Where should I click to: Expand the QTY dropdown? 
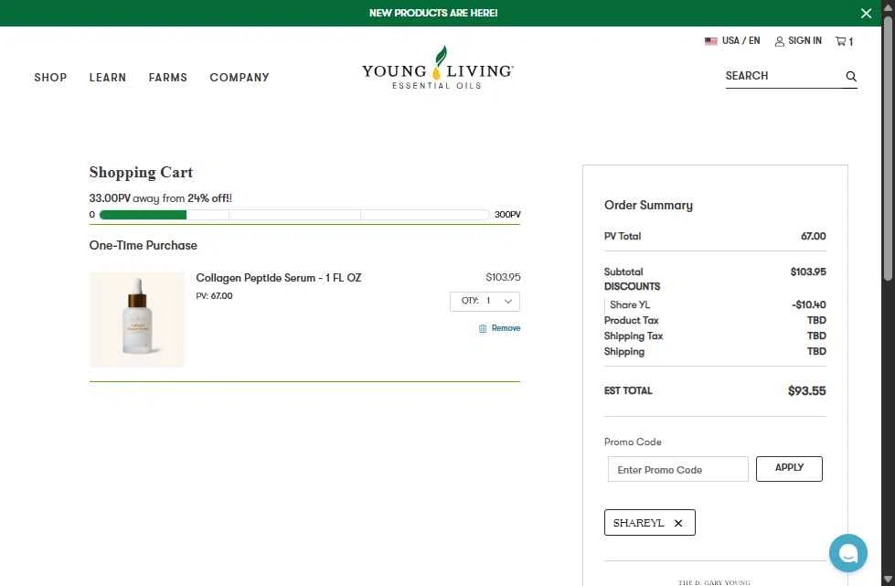[485, 302]
